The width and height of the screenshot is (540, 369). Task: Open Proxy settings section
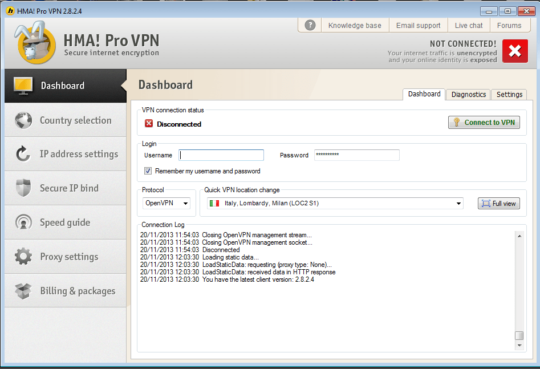66,256
